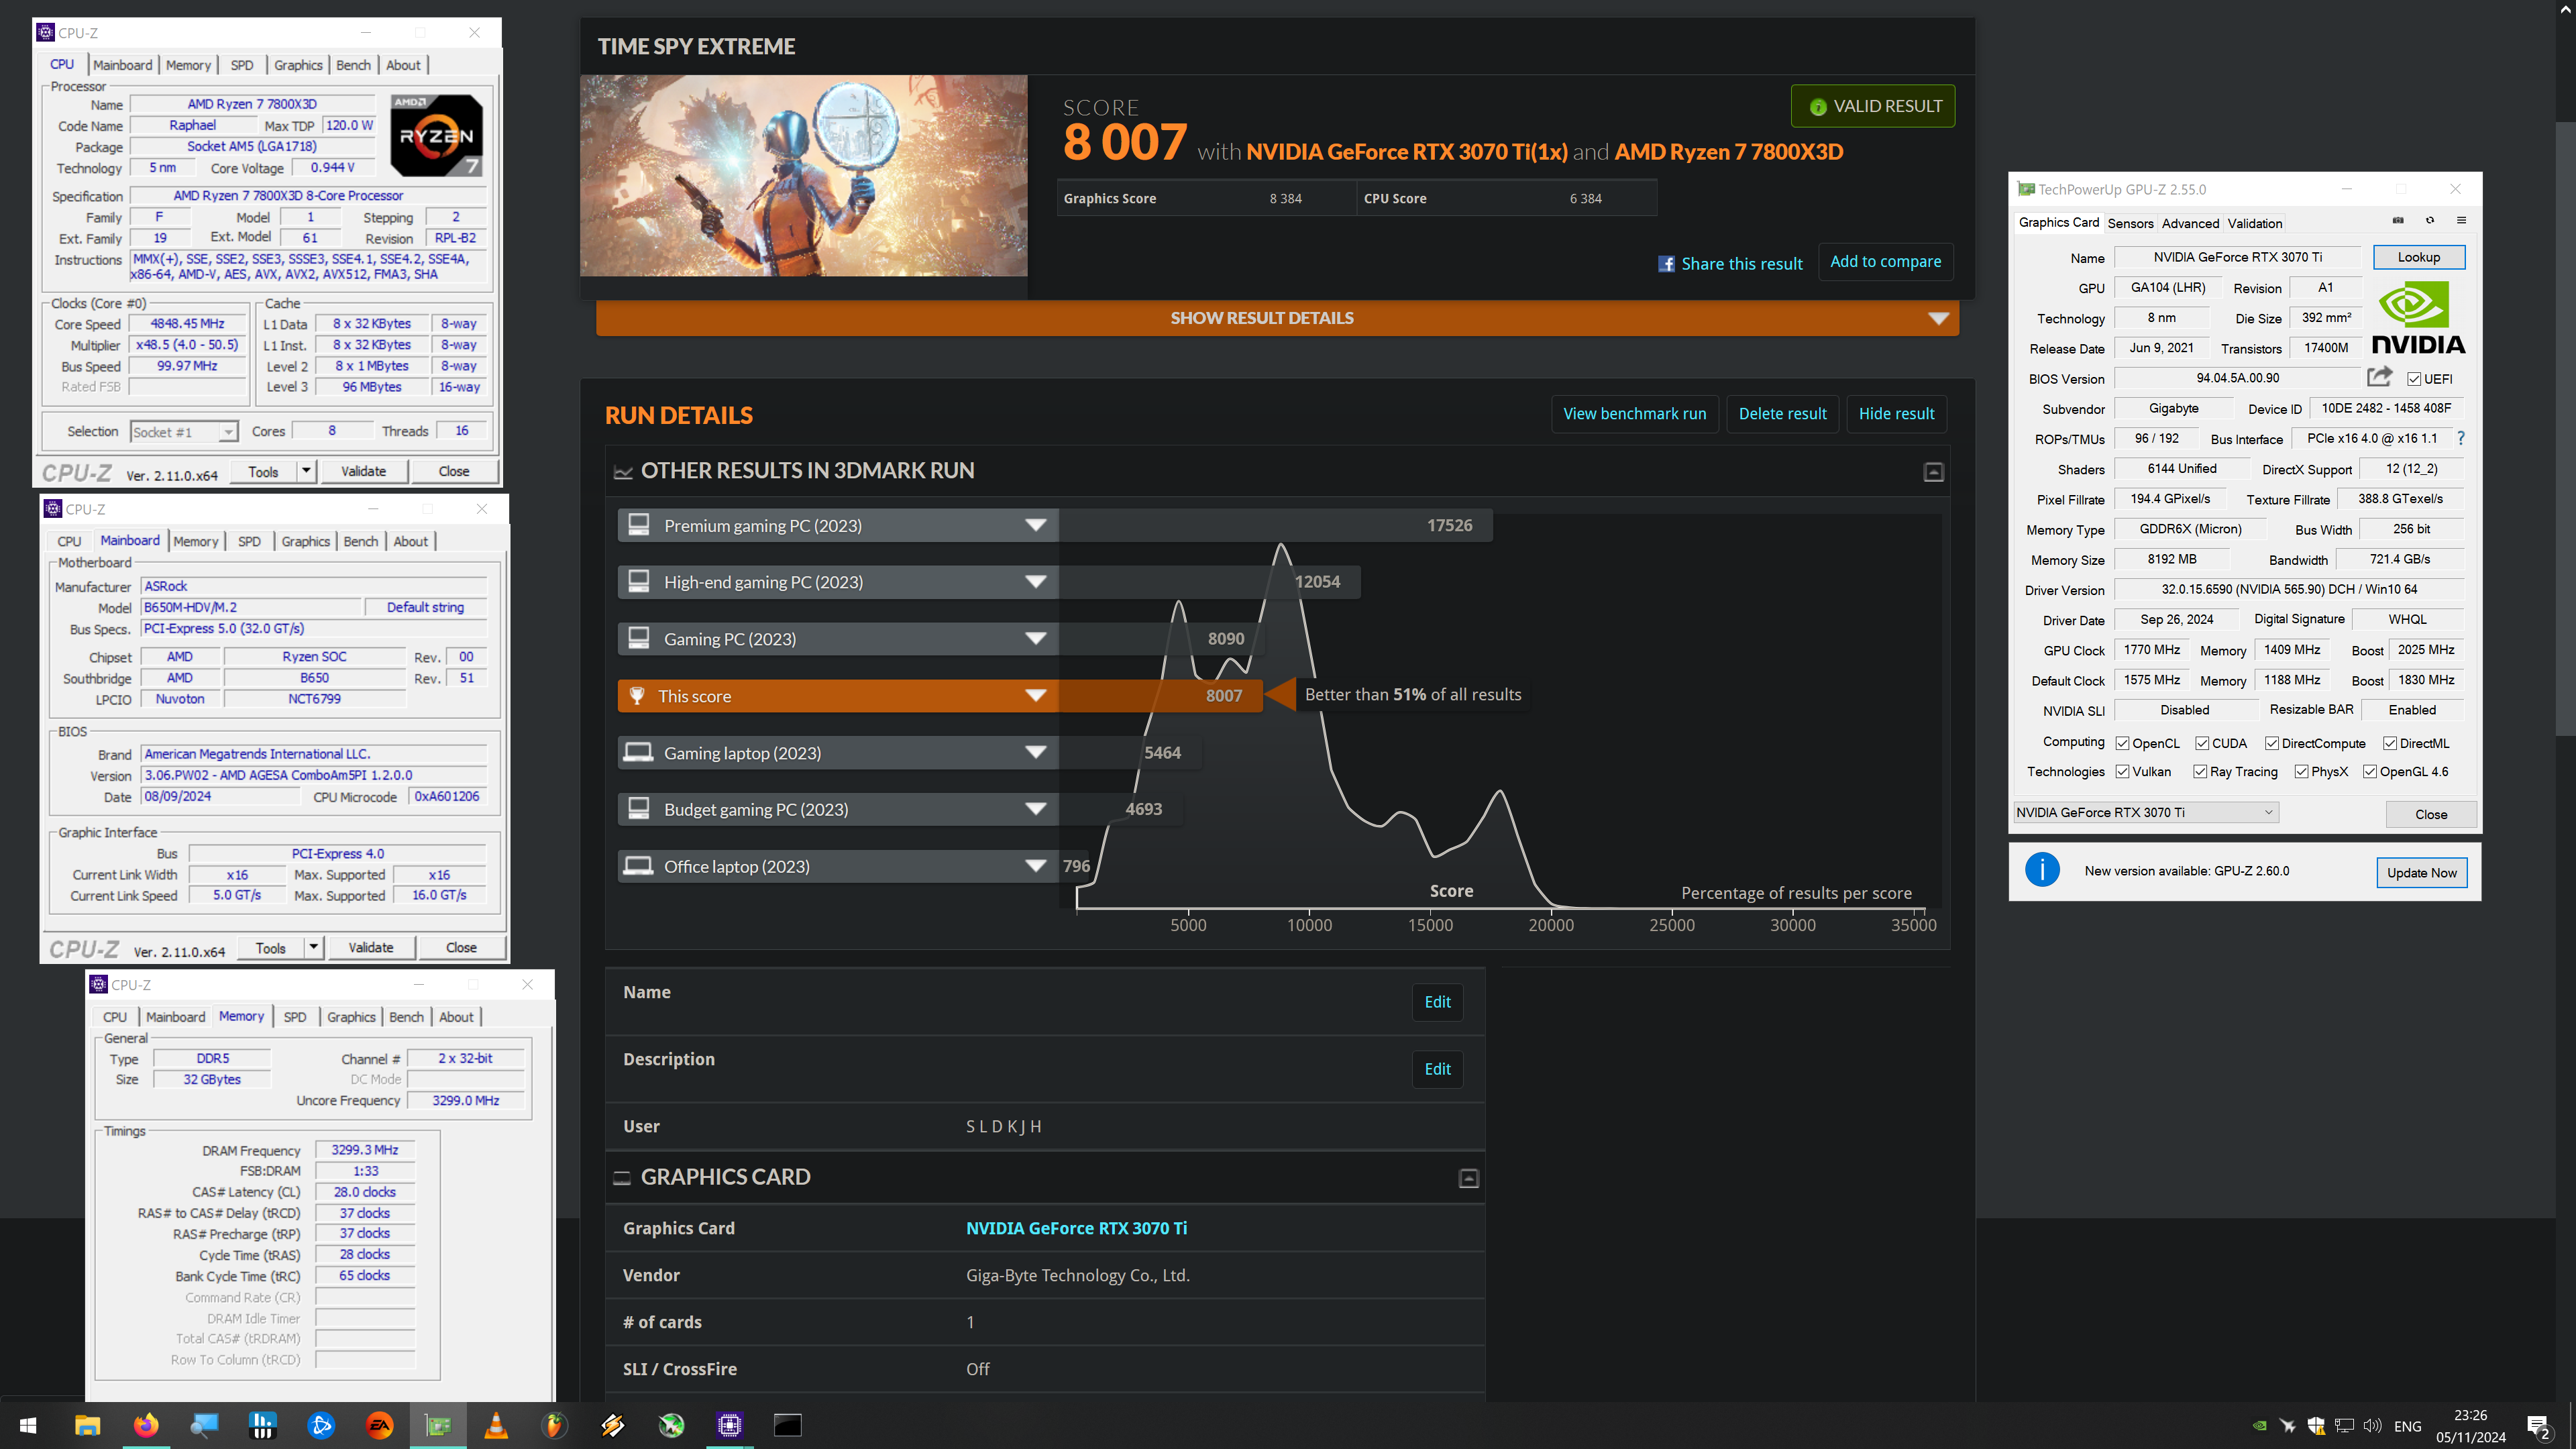
Task: Click the blue info icon in the GPU-Z update bar
Action: [2042, 870]
